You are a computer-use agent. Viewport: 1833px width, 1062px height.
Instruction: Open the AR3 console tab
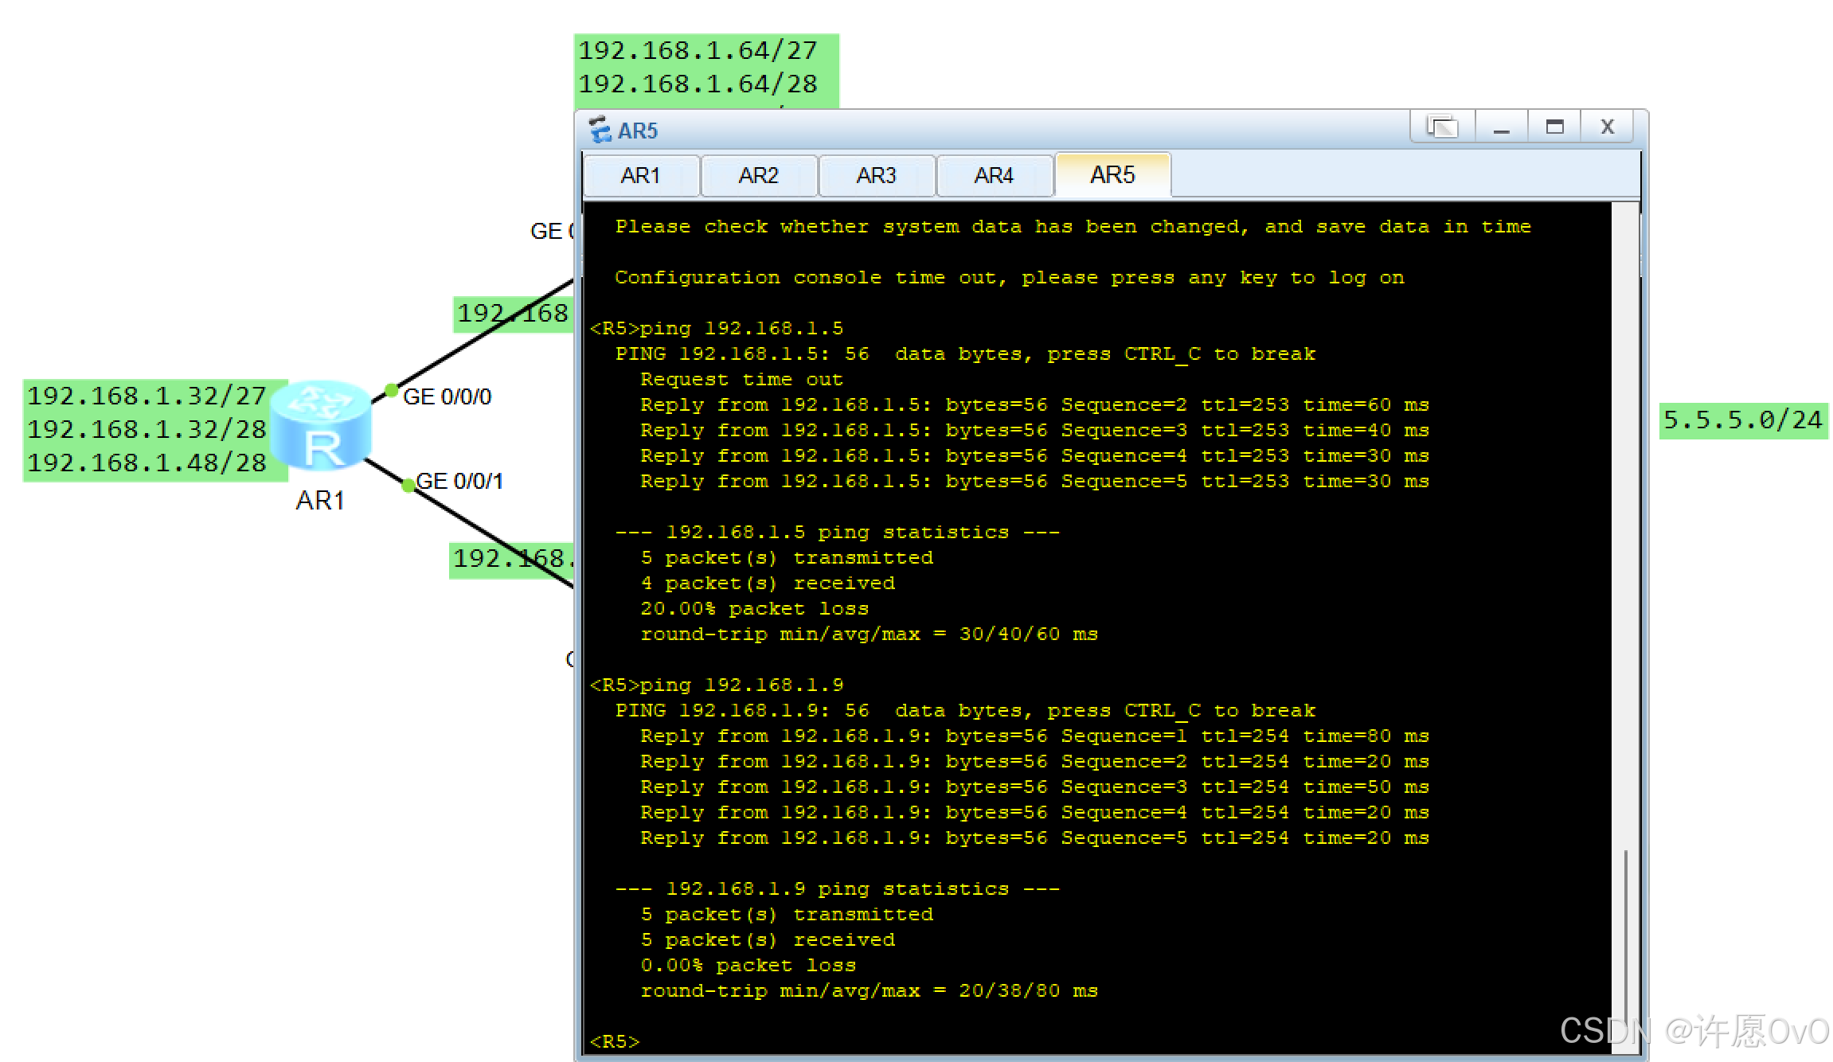(876, 175)
